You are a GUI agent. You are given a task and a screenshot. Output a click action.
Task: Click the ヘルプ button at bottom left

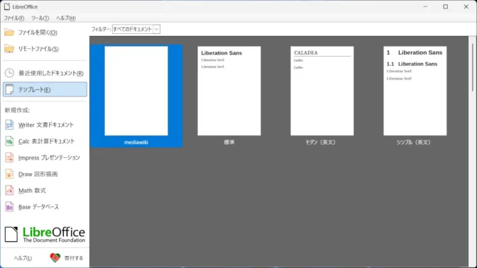point(23,258)
